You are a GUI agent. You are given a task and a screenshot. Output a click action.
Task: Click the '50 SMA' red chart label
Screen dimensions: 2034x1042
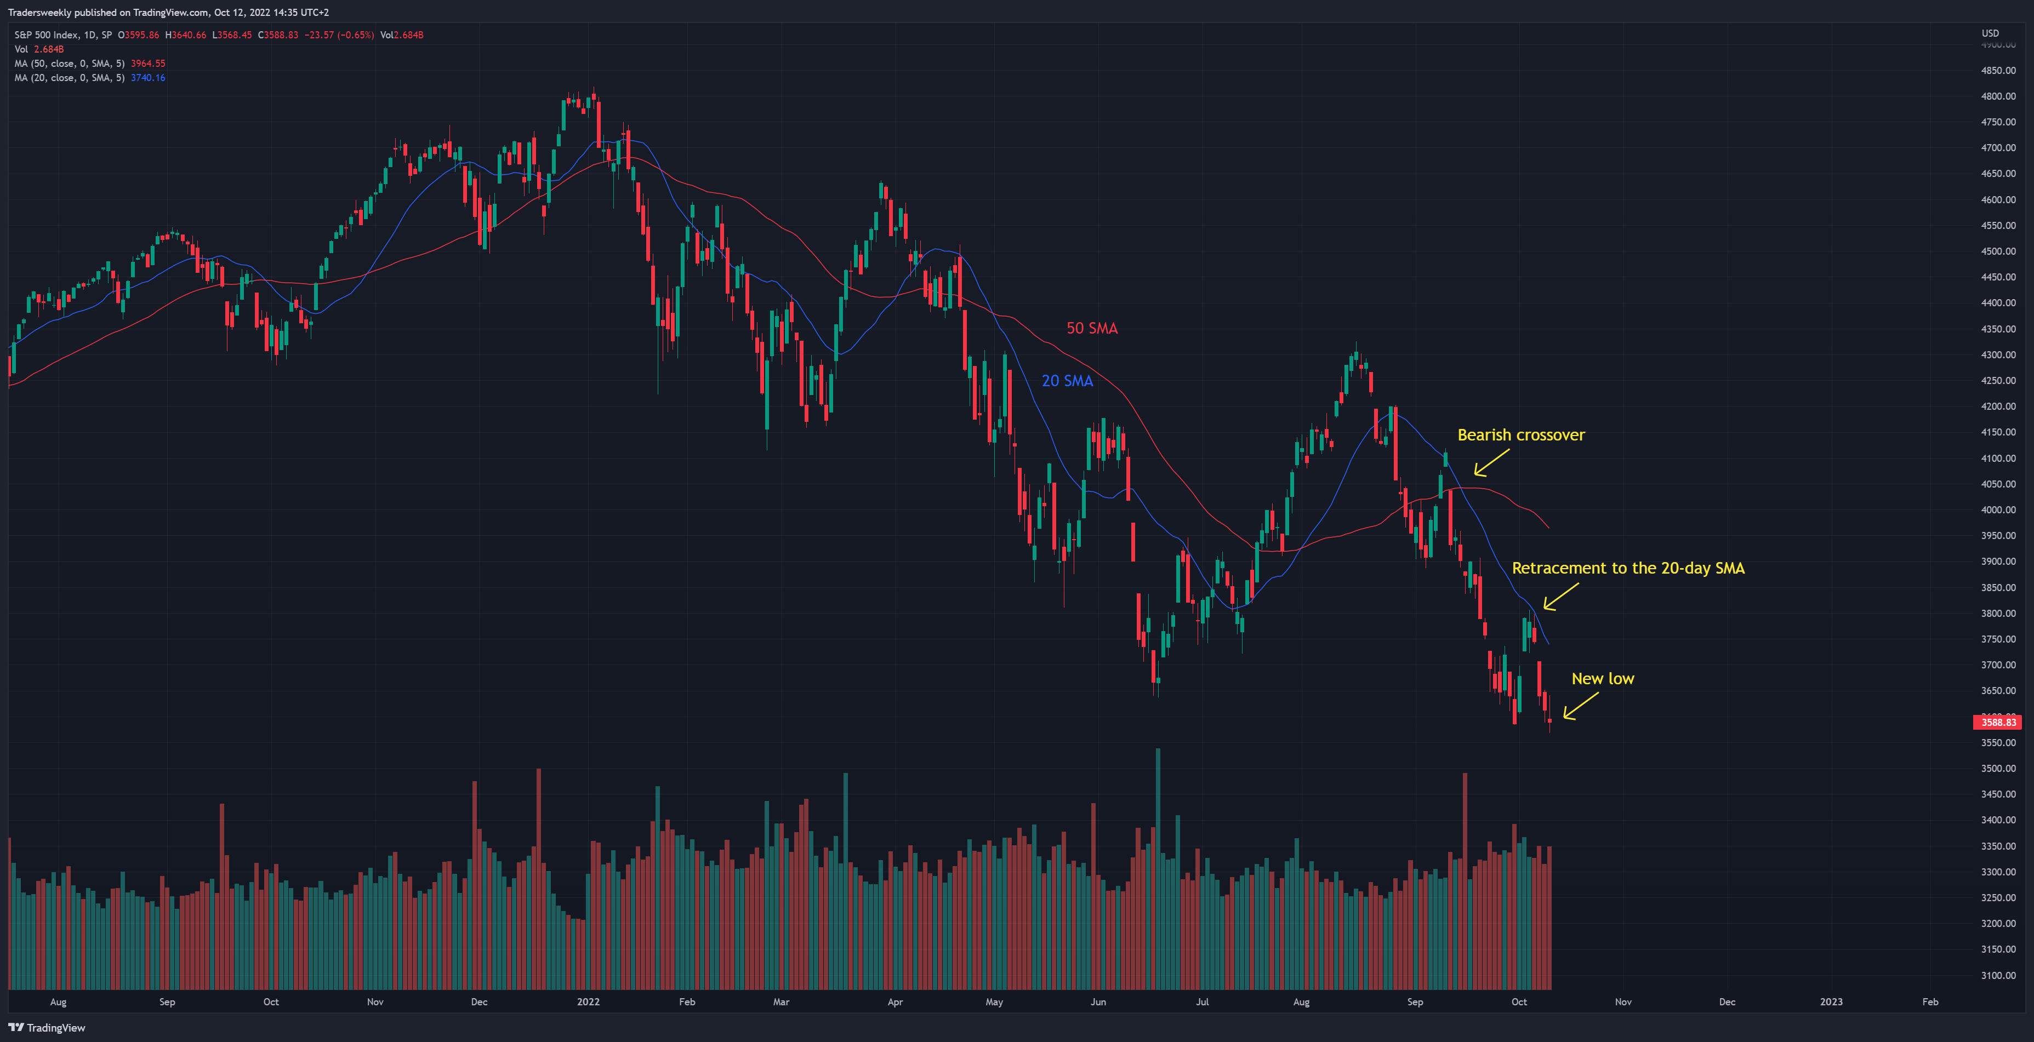(x=1092, y=328)
